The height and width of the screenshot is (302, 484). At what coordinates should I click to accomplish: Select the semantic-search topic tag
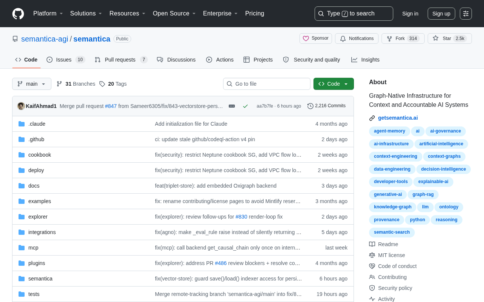392,233
